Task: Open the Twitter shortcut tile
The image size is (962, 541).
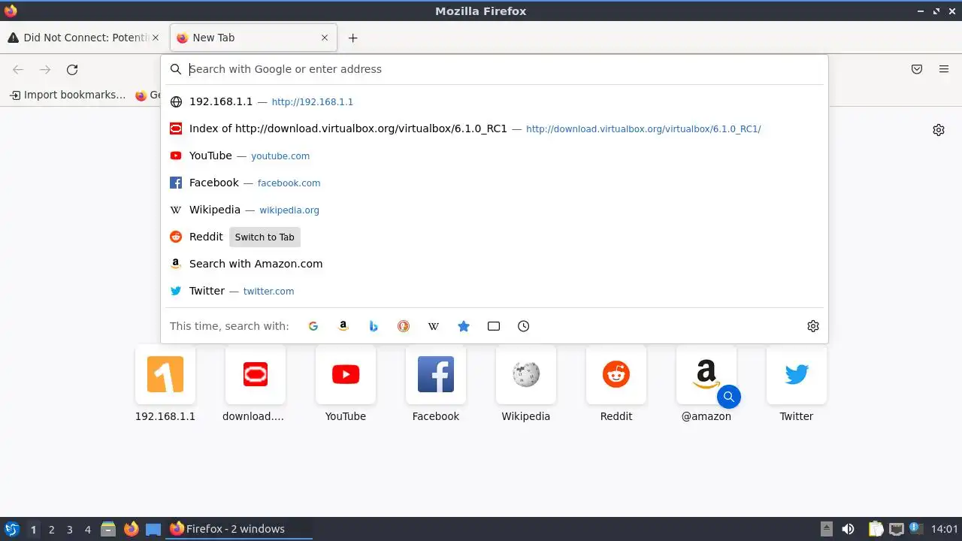Action: click(x=797, y=374)
